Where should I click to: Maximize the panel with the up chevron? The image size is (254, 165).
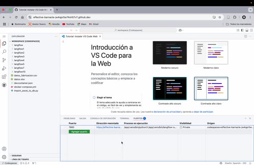246,118
